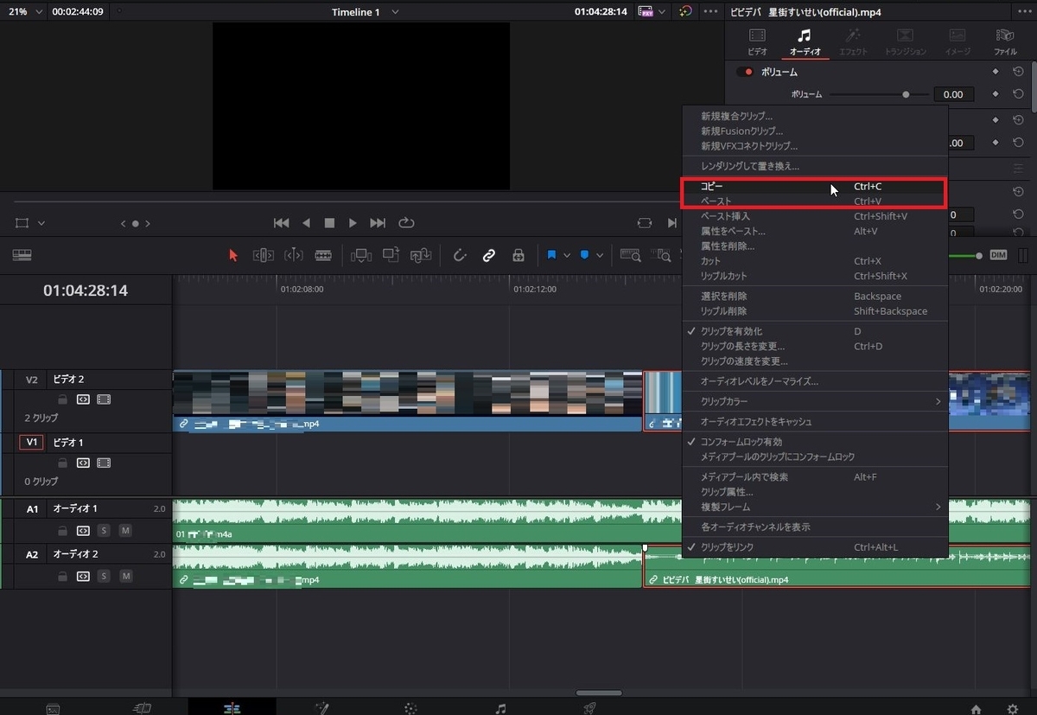
Task: Click the Replace Clip toolbar icon
Action: point(421,255)
